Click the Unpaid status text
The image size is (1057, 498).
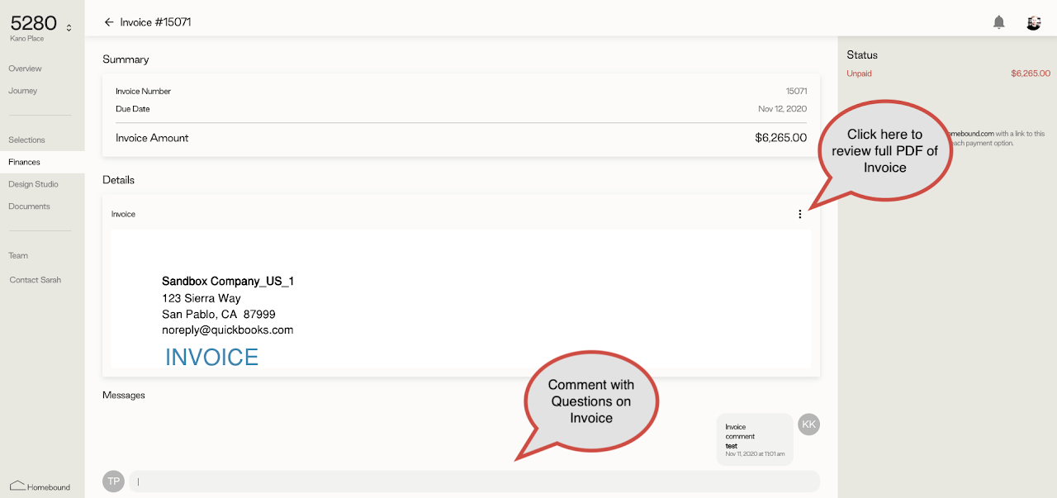859,74
